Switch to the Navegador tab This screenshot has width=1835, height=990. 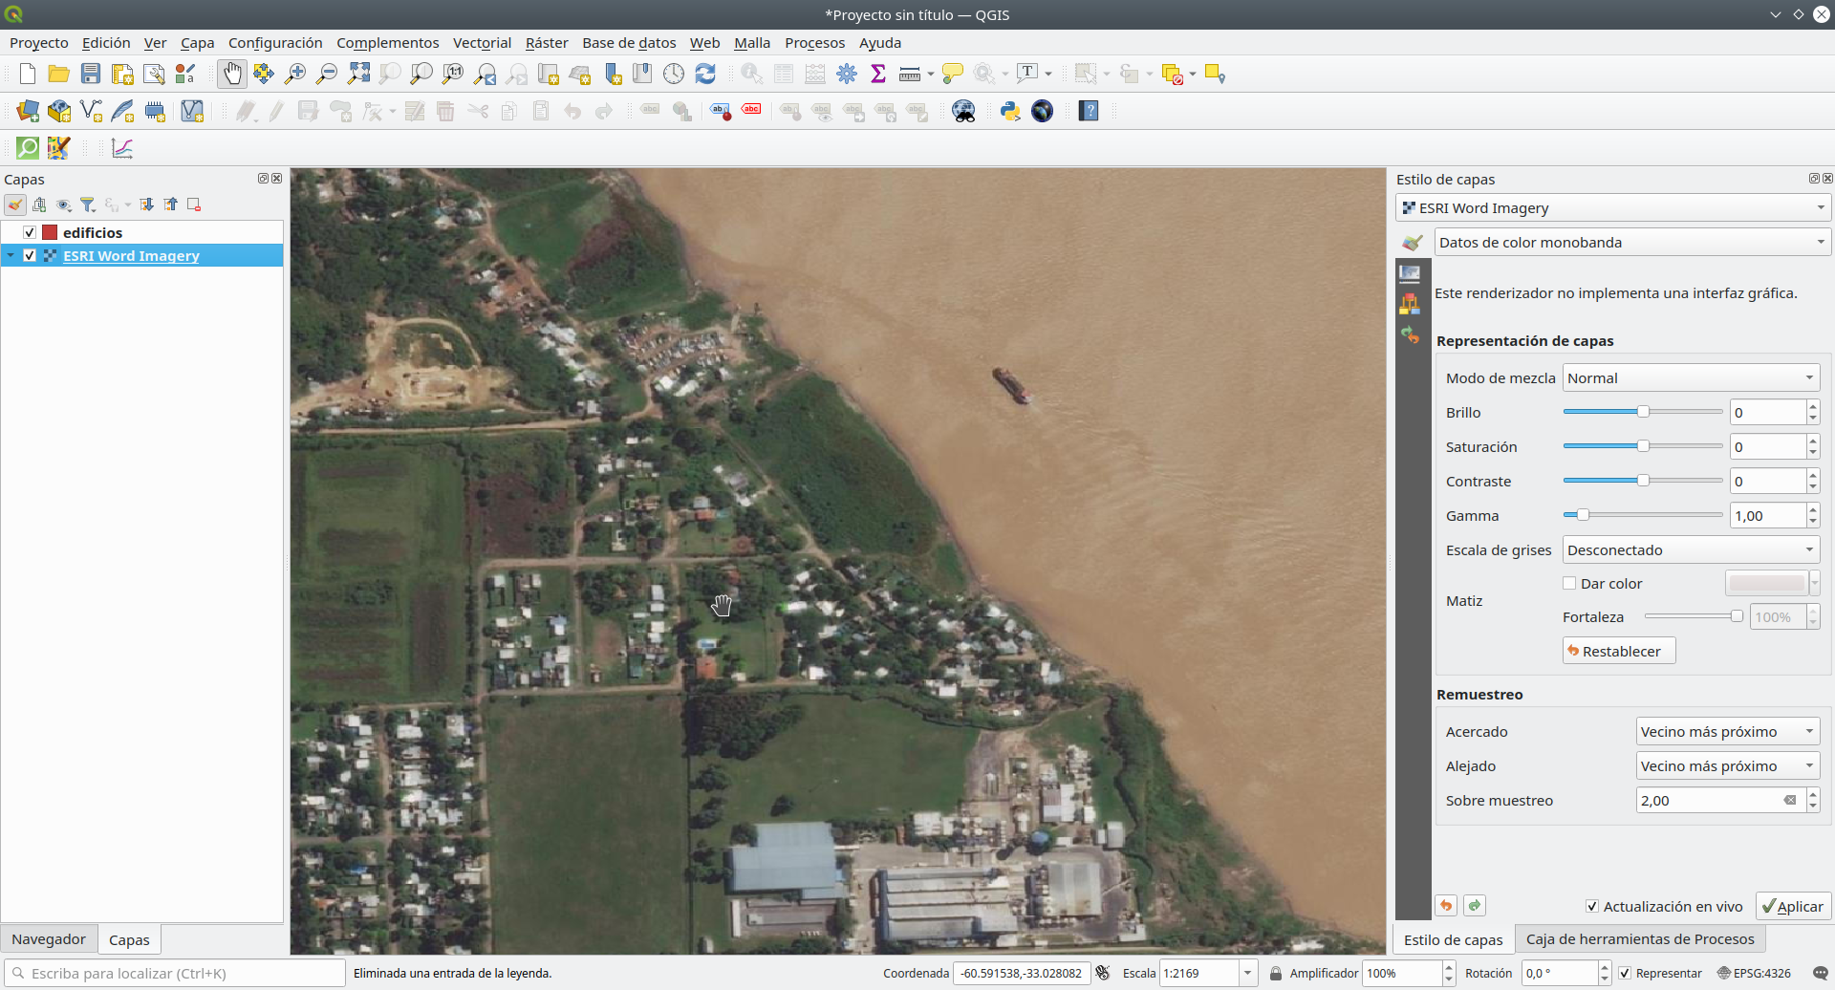tap(49, 939)
